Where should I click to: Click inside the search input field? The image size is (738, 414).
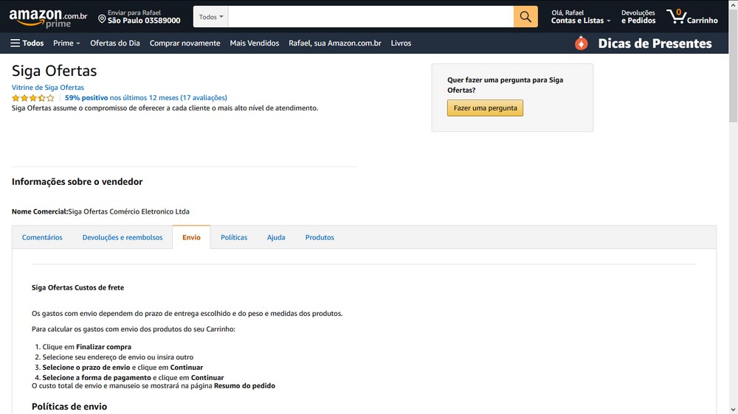pos(370,17)
